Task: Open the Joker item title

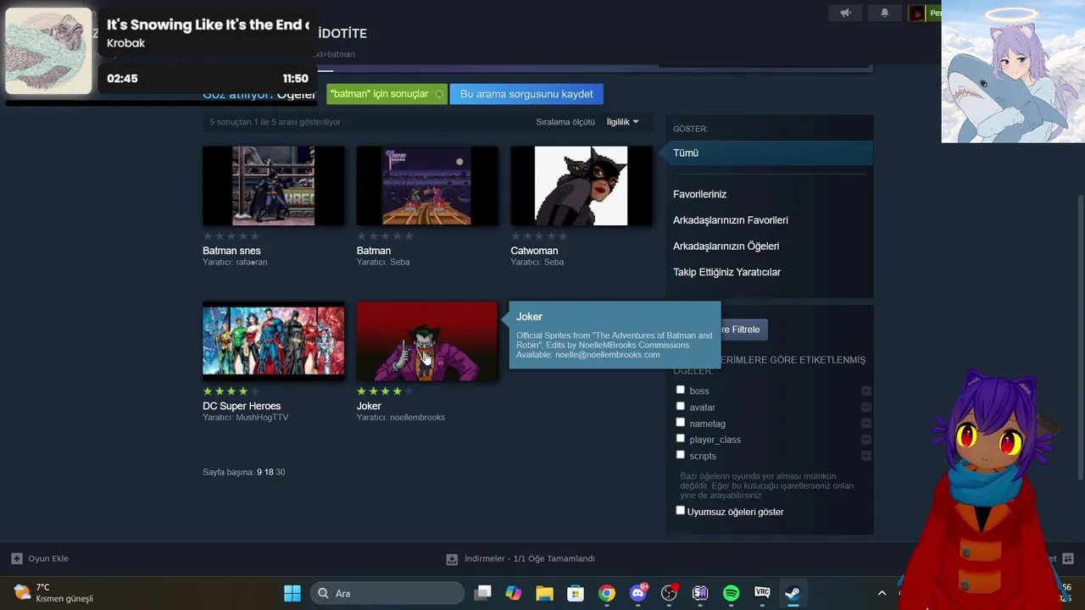Action: 369,406
